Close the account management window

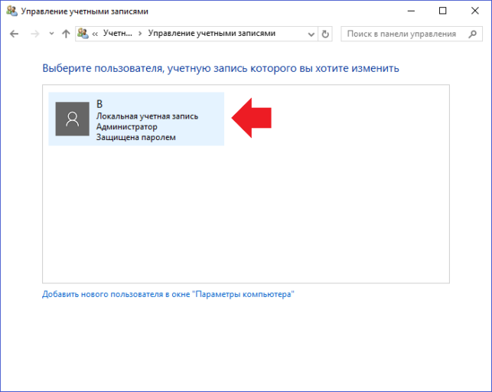[474, 11]
